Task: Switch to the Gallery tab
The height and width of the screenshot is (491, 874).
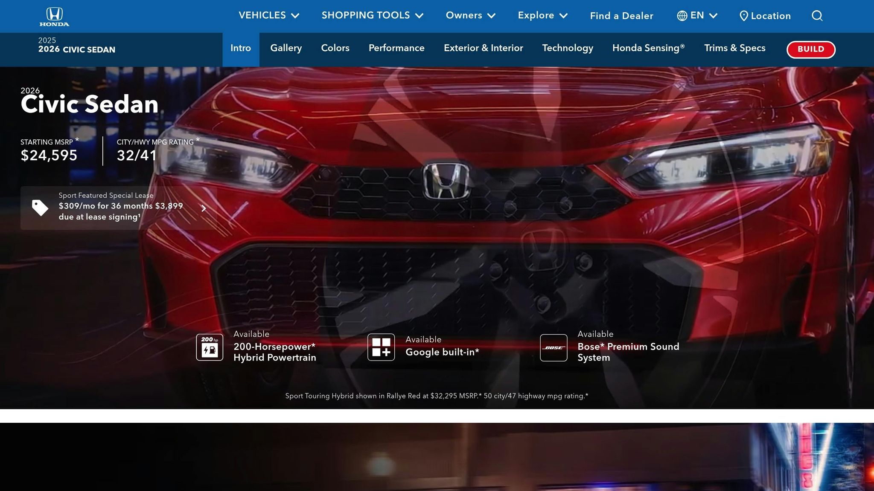Action: (x=286, y=48)
